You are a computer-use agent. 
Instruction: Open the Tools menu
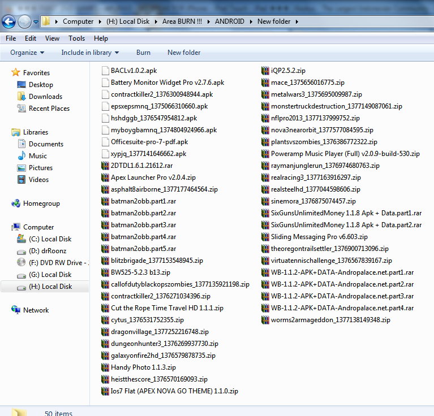pos(76,38)
